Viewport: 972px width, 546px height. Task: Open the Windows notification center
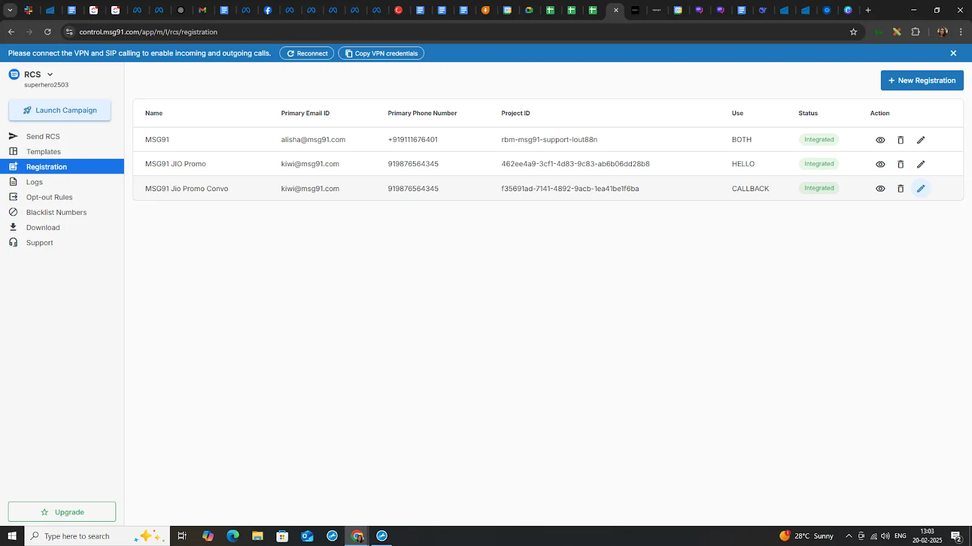pyautogui.click(x=956, y=536)
